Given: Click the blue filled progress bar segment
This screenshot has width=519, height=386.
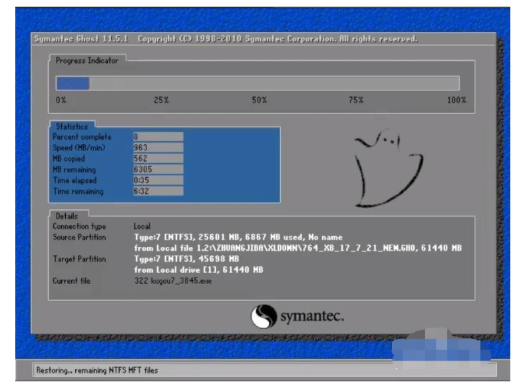Looking at the screenshot, I should tap(73, 83).
